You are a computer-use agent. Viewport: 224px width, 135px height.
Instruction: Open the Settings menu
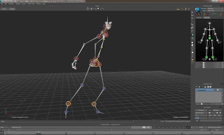tap(18, 4)
